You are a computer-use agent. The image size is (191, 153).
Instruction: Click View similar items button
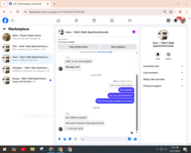[78, 47]
